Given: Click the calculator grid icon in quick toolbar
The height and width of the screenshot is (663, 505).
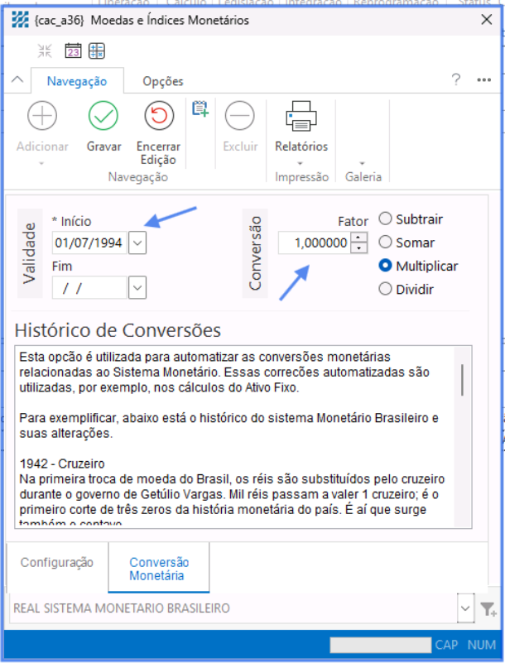Looking at the screenshot, I should coord(97,51).
